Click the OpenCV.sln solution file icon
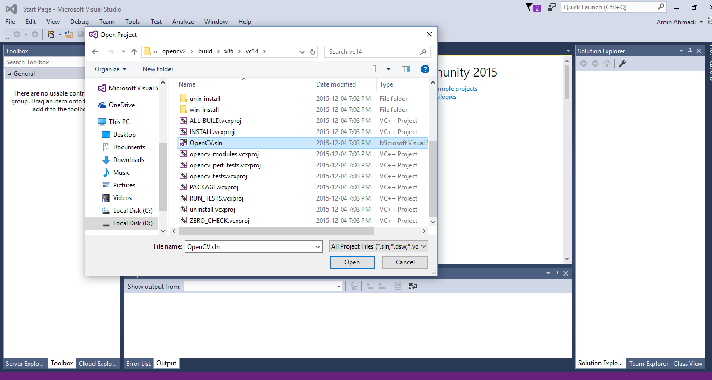This screenshot has height=380, width=712. click(183, 142)
